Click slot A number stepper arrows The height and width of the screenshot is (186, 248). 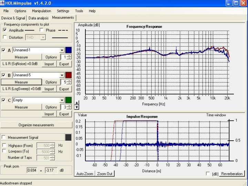pos(69,57)
